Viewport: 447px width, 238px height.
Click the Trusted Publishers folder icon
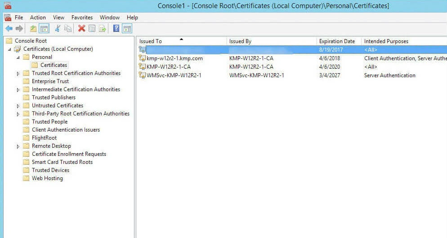coord(26,97)
